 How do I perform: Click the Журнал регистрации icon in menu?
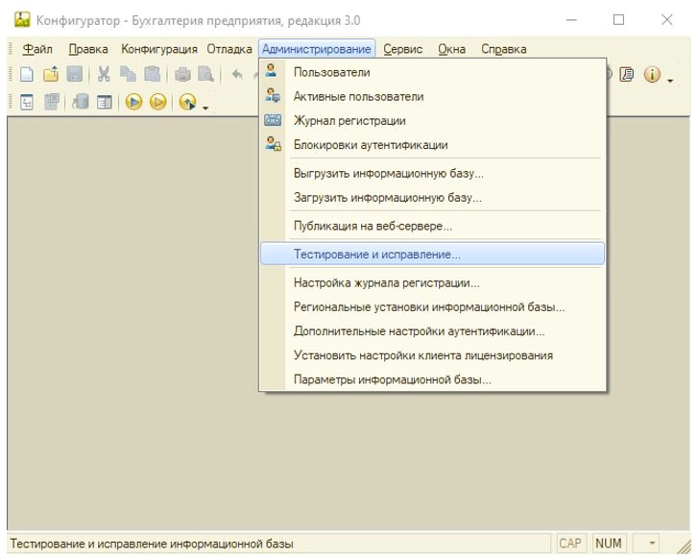point(273,120)
